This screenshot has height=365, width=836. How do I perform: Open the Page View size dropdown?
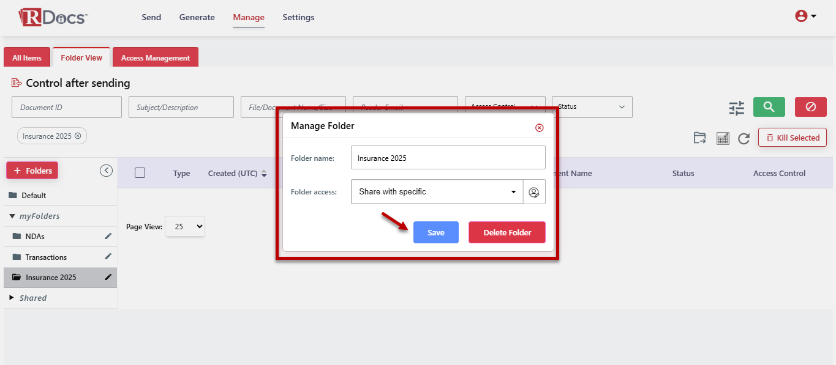tap(185, 226)
